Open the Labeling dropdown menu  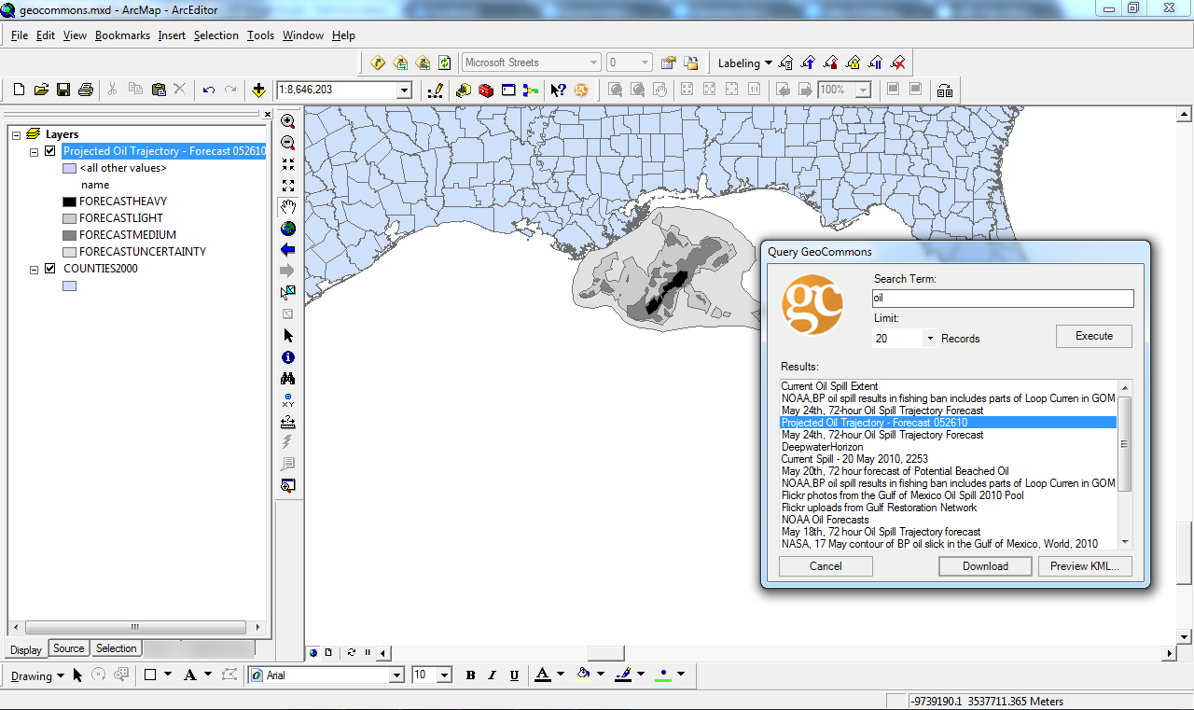(744, 63)
